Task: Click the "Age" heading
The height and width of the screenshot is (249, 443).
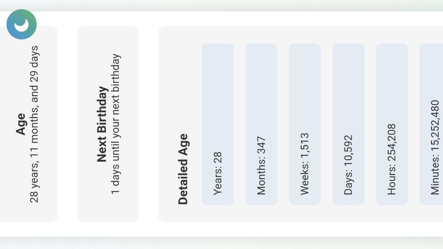Action: coord(21,124)
